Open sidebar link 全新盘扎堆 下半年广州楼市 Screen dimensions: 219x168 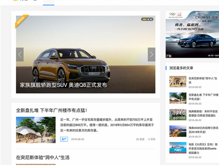(x=203, y=97)
